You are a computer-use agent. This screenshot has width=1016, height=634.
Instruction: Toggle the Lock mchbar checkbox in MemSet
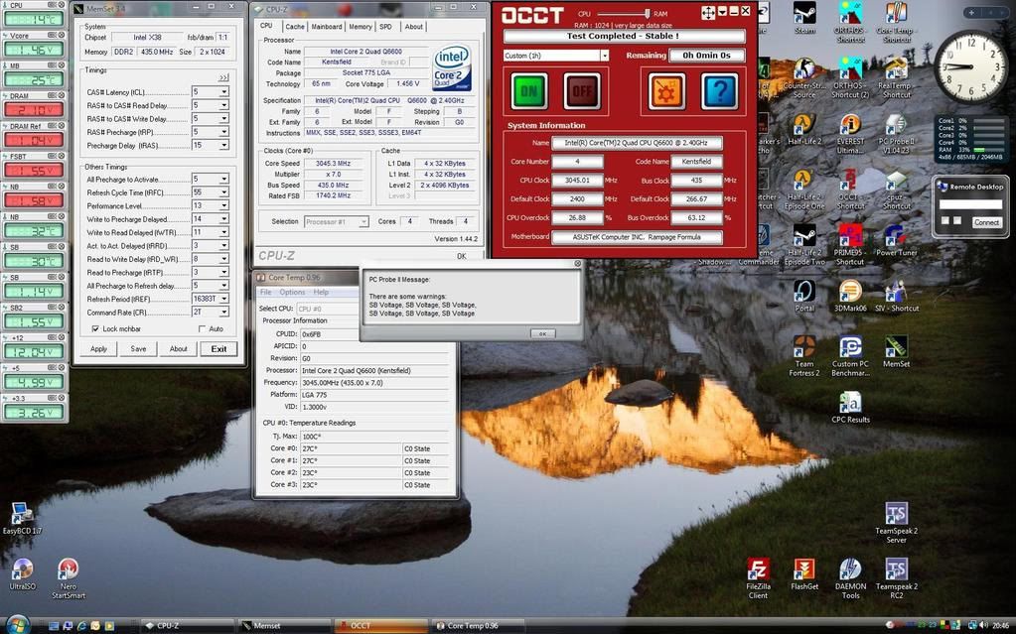click(x=96, y=329)
